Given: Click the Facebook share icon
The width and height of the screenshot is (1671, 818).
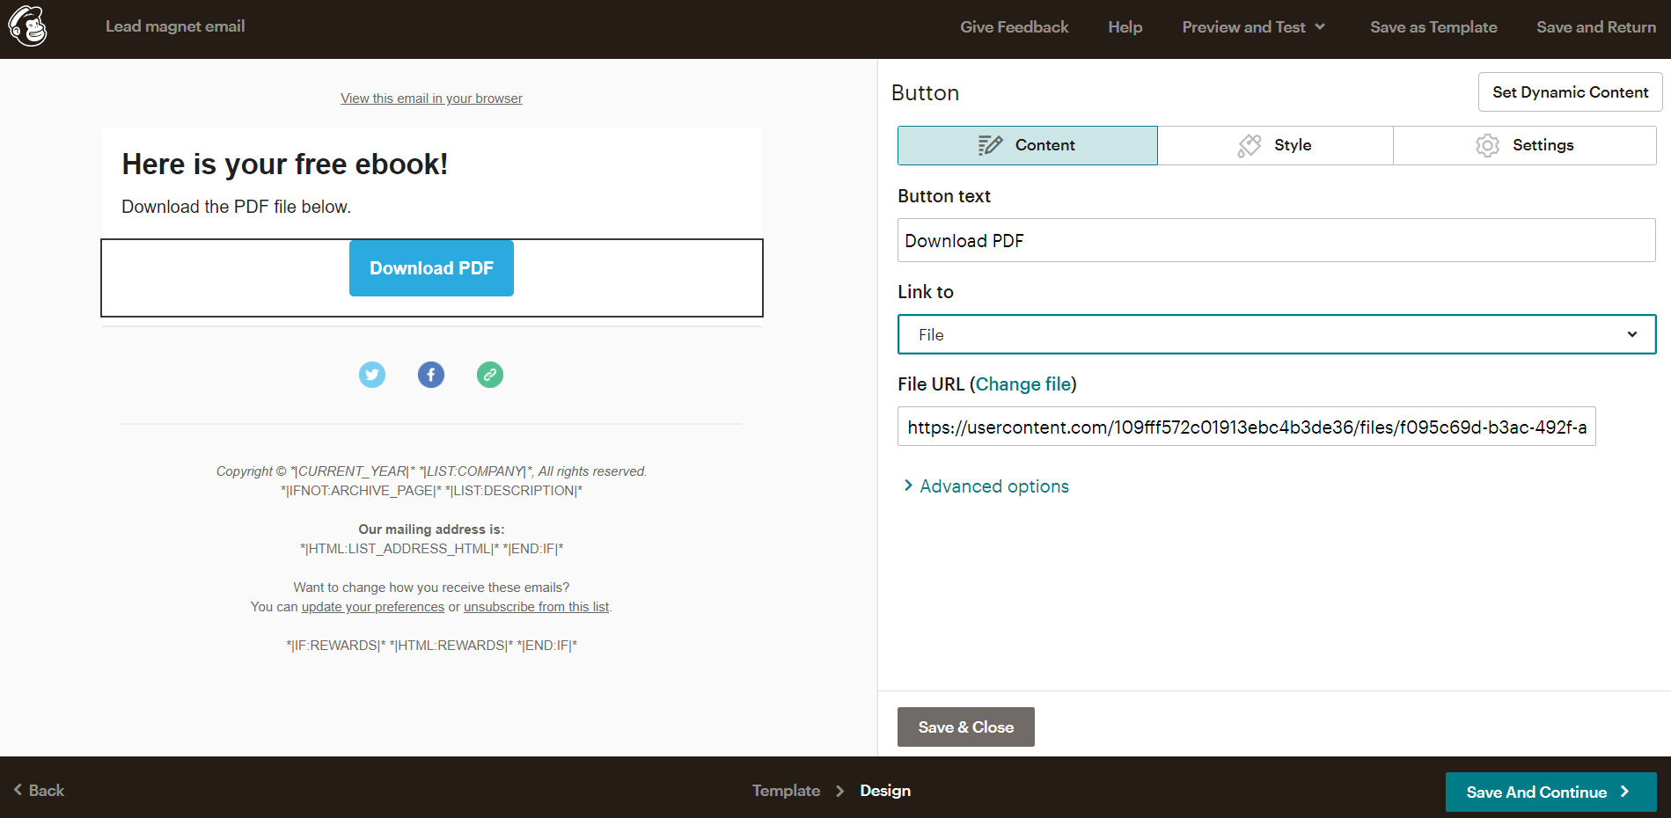Looking at the screenshot, I should pyautogui.click(x=431, y=375).
